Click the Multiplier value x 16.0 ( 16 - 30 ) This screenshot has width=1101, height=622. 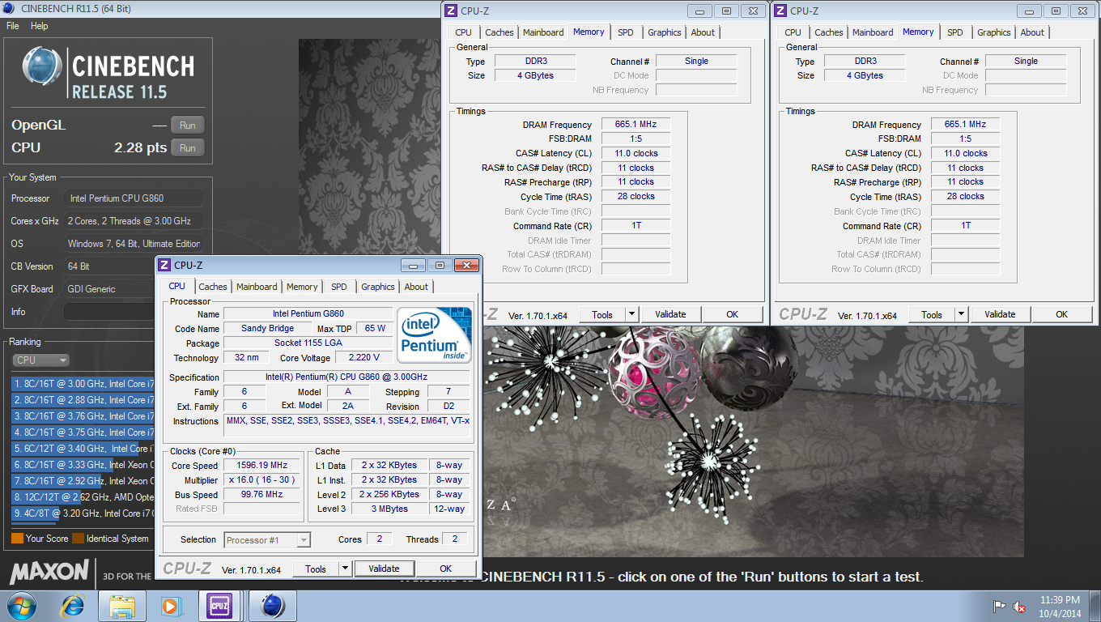coord(263,480)
